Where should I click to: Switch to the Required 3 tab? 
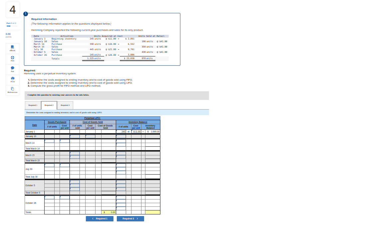tap(65, 105)
